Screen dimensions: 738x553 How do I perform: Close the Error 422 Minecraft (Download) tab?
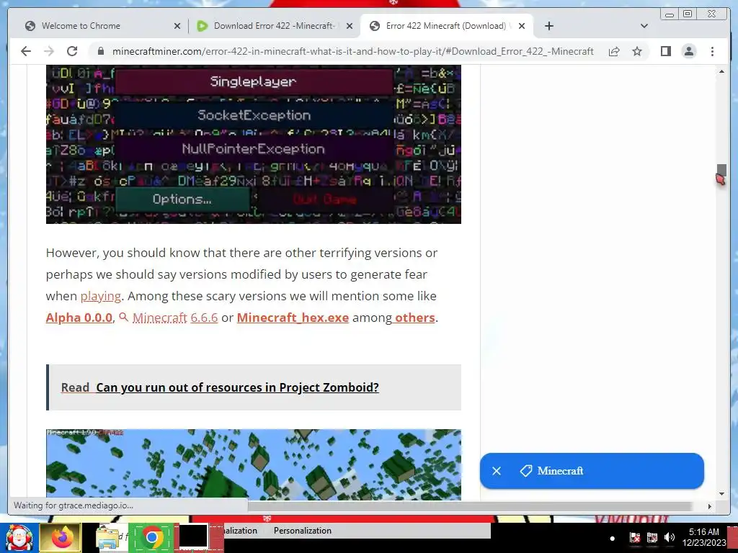pos(522,26)
